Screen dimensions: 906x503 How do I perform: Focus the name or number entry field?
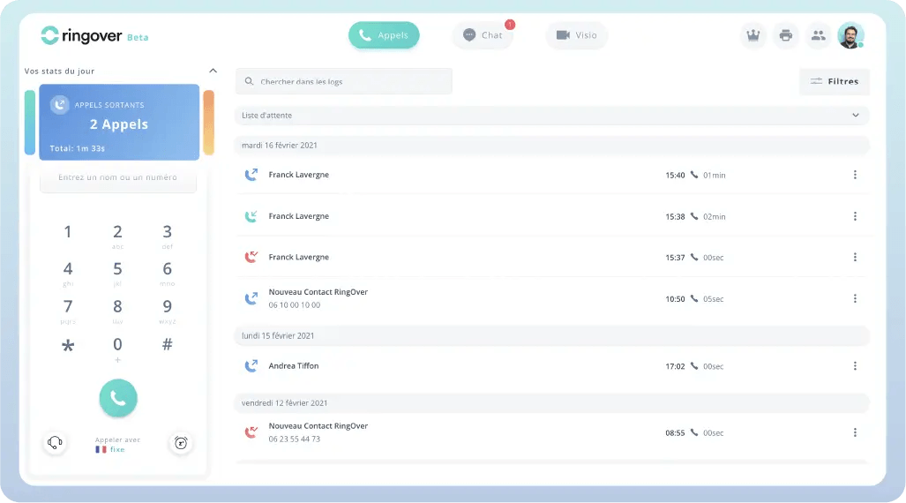[x=118, y=177]
